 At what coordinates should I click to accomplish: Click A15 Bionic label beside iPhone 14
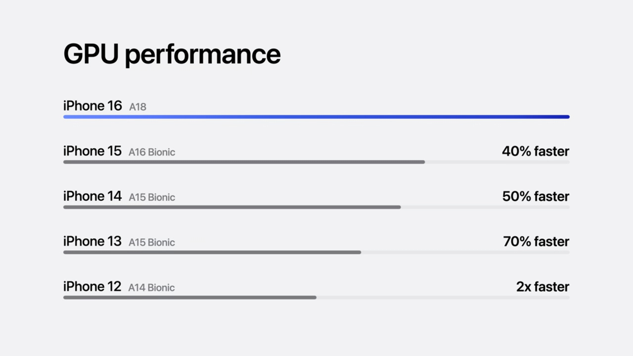pyautogui.click(x=152, y=197)
